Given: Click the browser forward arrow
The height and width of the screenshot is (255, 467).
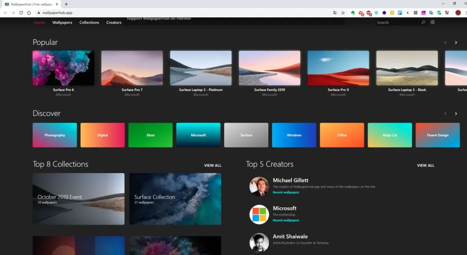Looking at the screenshot, I should point(13,13).
